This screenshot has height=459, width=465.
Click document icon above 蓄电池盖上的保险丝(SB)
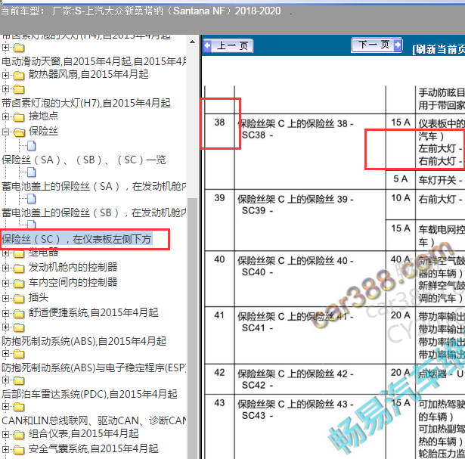coord(32,199)
